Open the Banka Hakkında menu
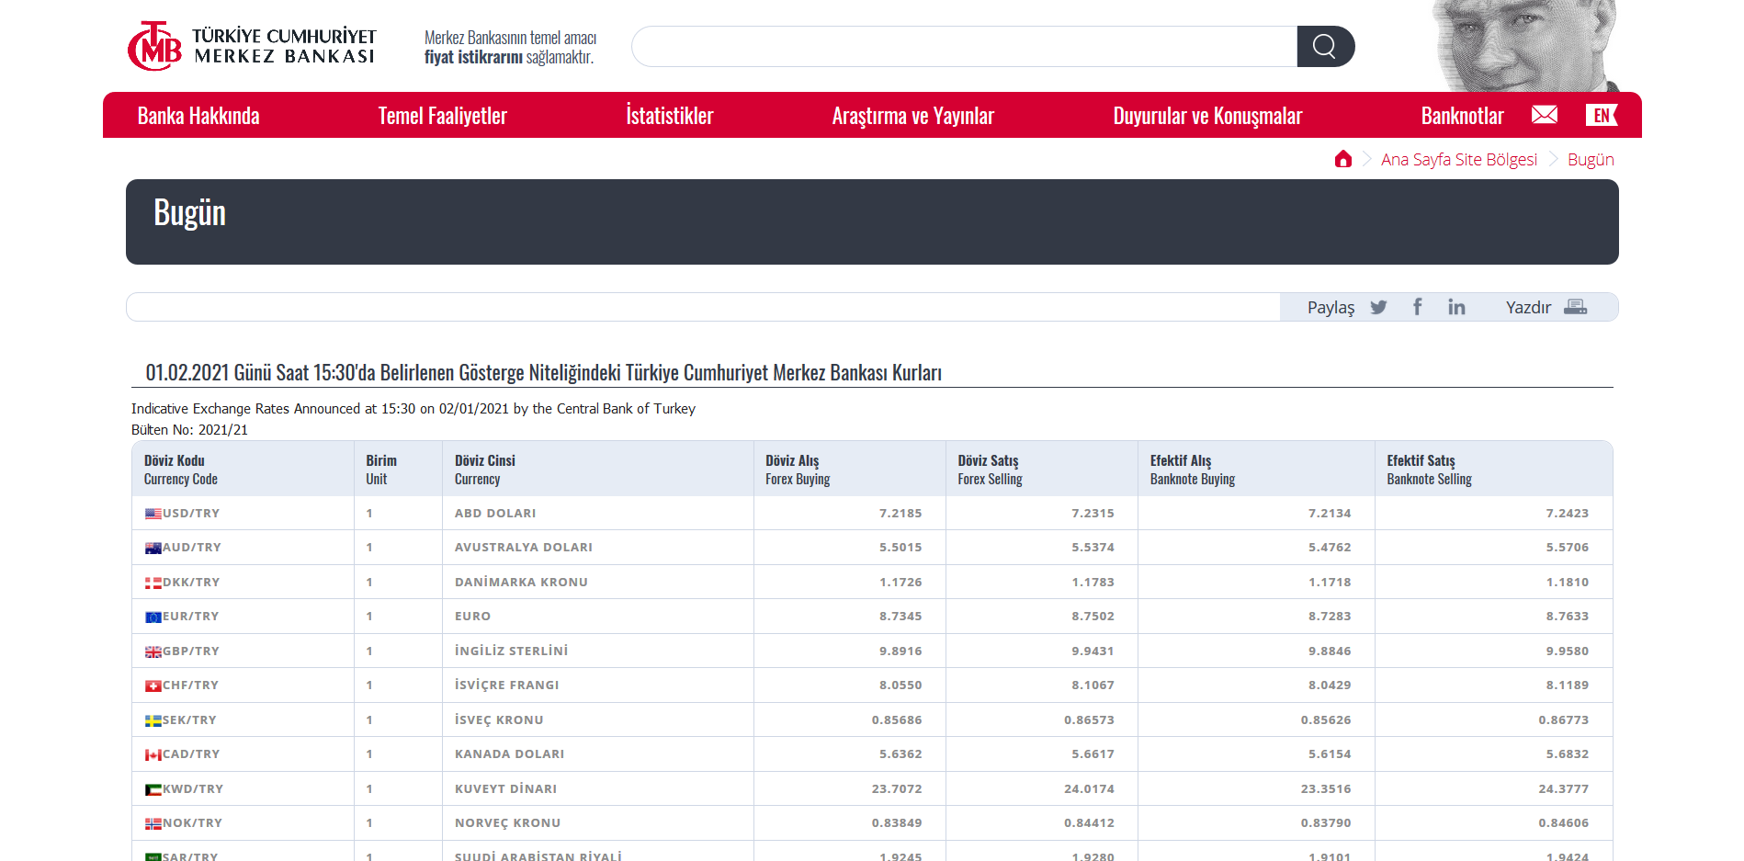The image size is (1744, 861). point(198,116)
